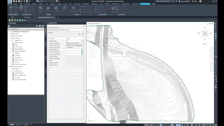The height and width of the screenshot is (126, 224).
Task: Collapse the Data Shortcuts tree node
Action: pyautogui.click(x=9, y=67)
